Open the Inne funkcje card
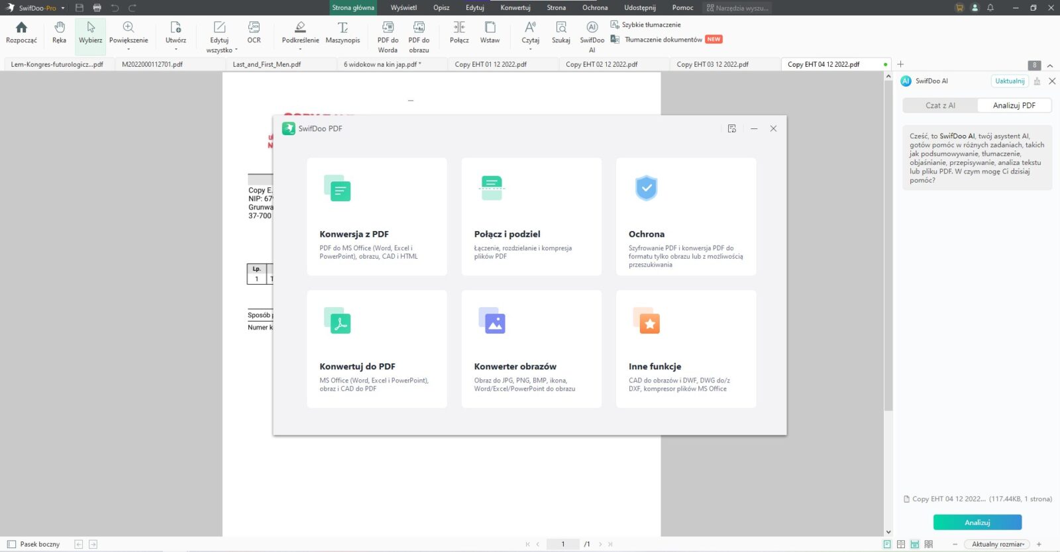Screen dimensions: 1060x552 (x=686, y=349)
